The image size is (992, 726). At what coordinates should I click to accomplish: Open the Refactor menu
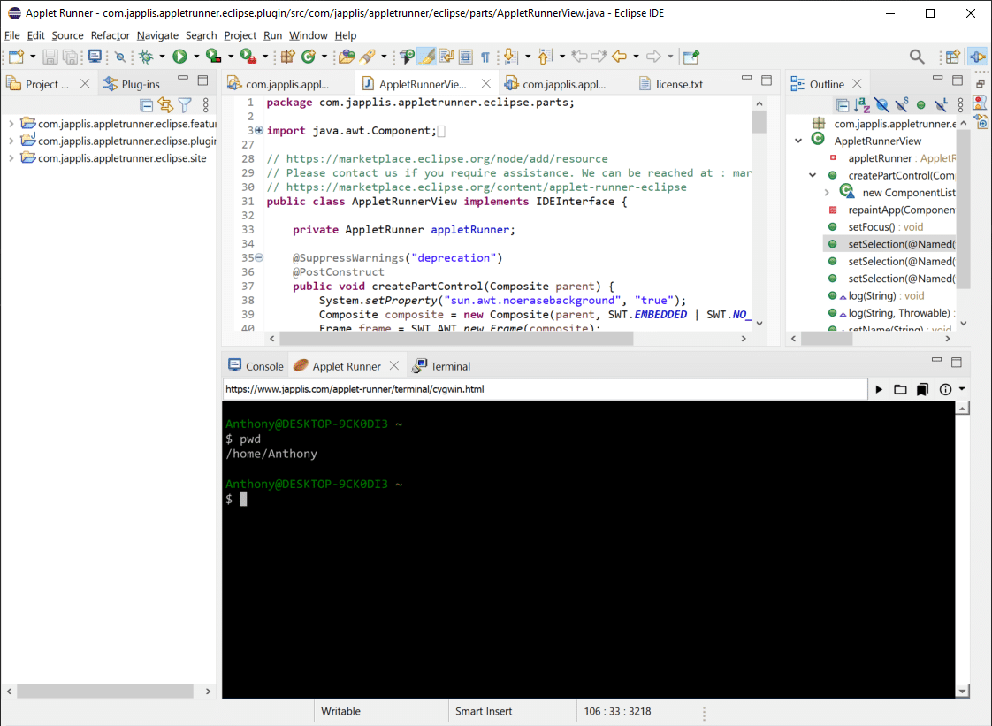111,35
